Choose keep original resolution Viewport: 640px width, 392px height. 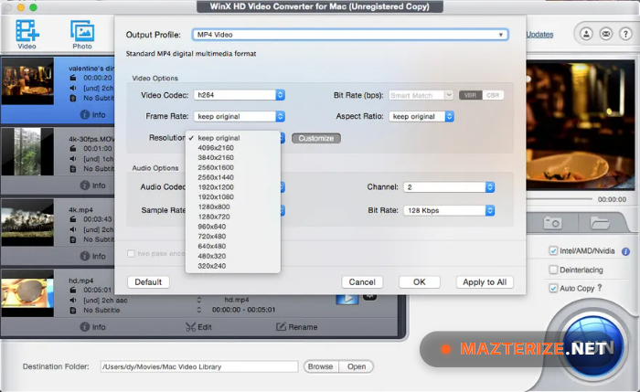tap(232, 138)
